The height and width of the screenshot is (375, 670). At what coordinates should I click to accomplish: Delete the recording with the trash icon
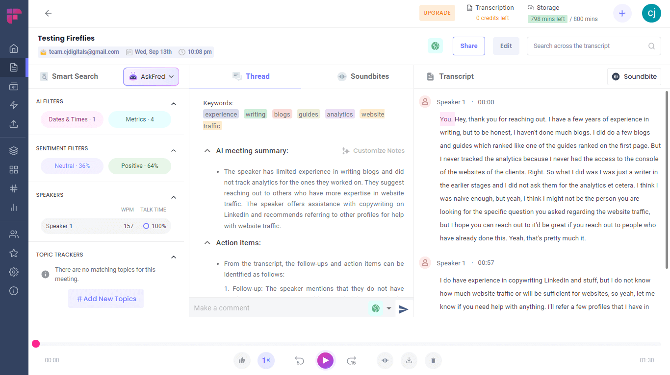tap(433, 361)
